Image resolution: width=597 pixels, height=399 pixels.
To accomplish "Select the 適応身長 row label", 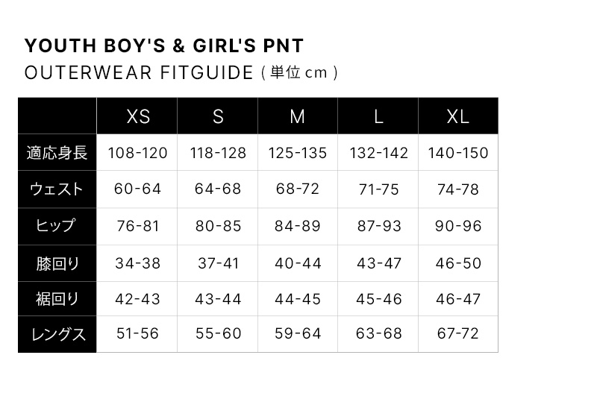I will [x=57, y=153].
